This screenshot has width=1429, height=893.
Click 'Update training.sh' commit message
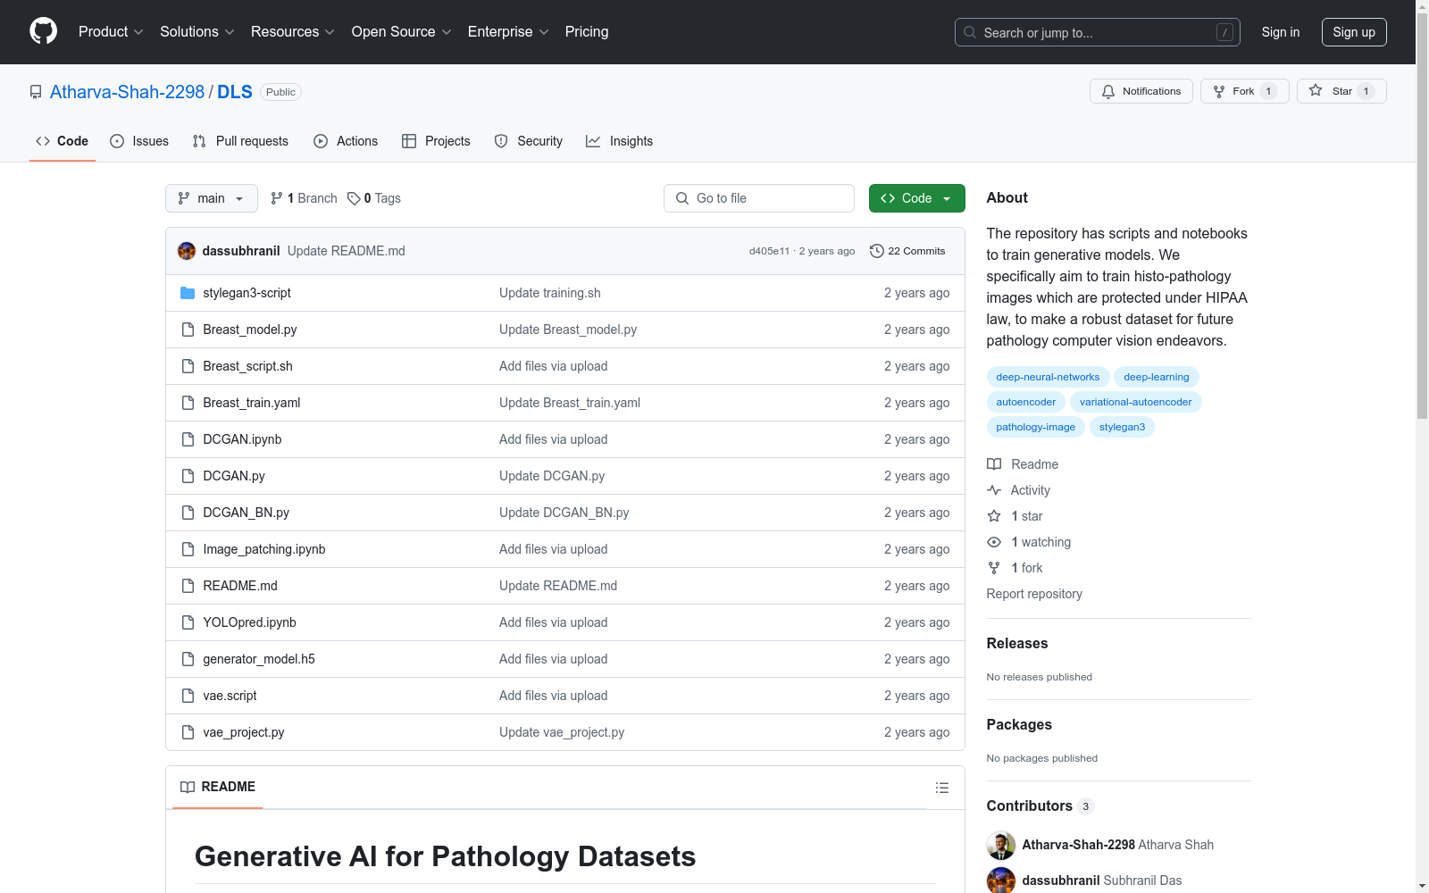[549, 293]
